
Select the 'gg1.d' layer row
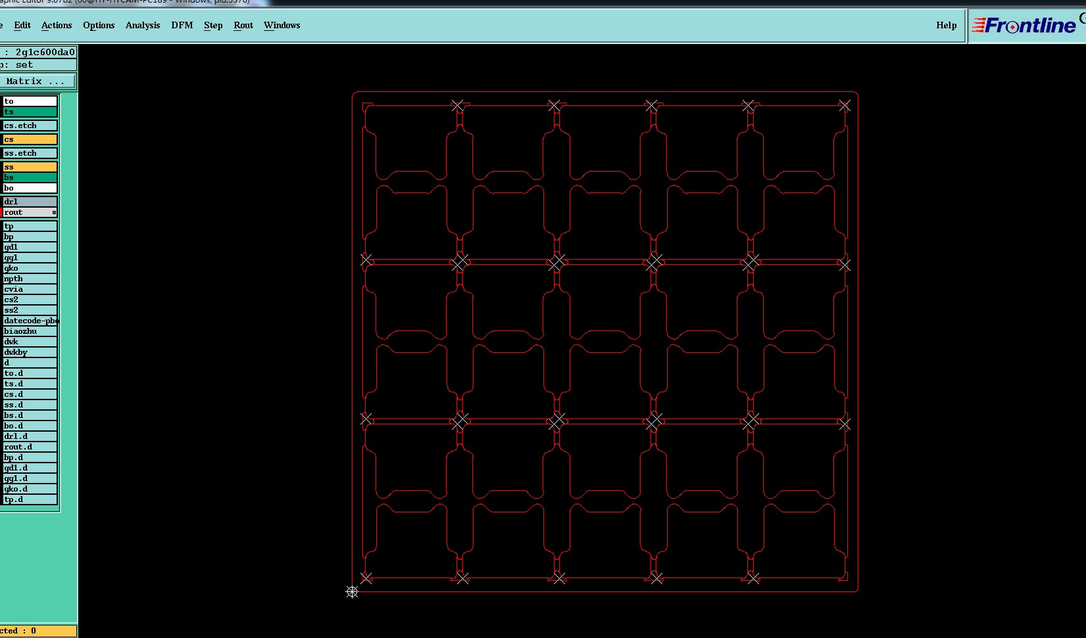[30, 478]
